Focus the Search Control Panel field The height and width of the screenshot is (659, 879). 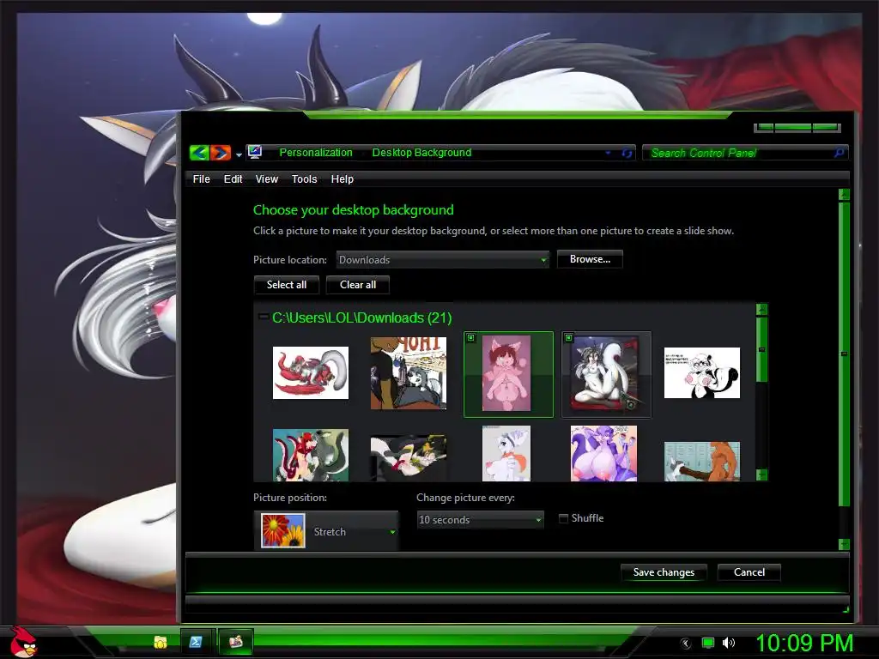tap(744, 153)
